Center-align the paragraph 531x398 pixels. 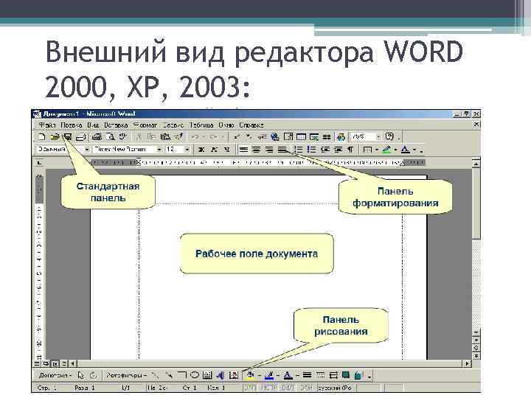[257, 149]
